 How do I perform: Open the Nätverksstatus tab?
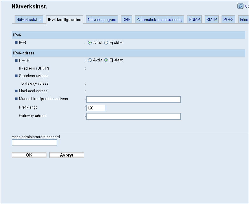[x=29, y=19]
